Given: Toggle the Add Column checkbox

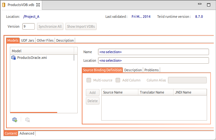Looking at the screenshot, I should pyautogui.click(x=118, y=80).
